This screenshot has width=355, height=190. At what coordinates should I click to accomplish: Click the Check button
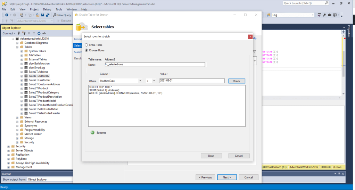pos(236,81)
